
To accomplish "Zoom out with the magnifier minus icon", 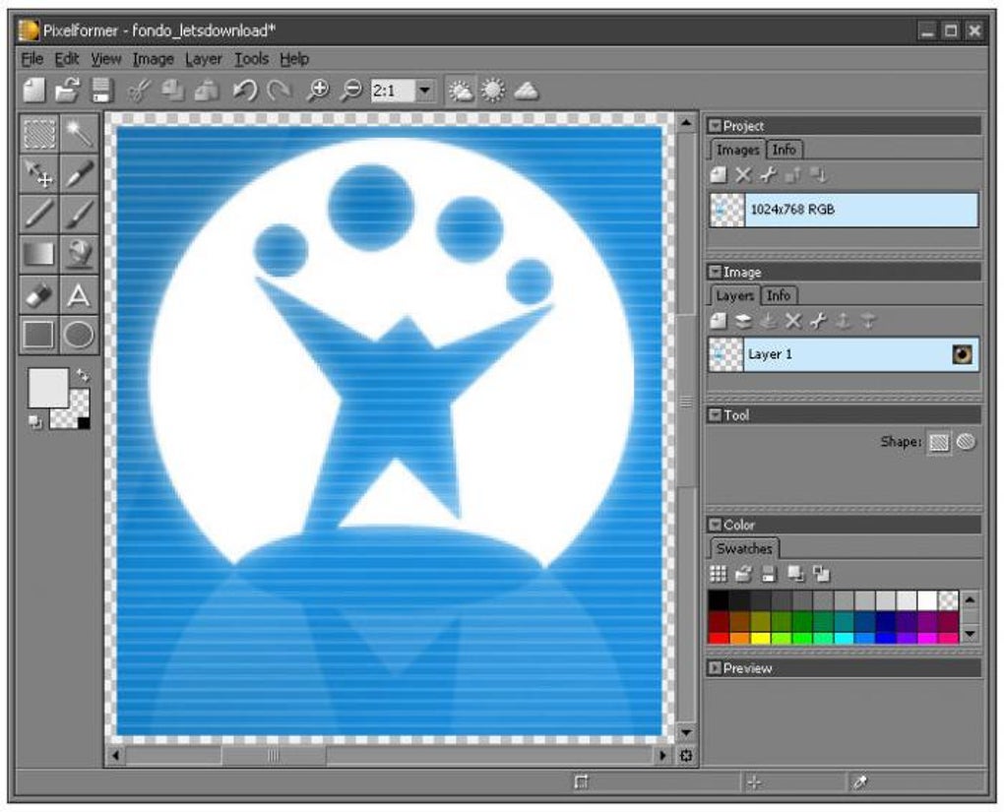I will coord(350,91).
